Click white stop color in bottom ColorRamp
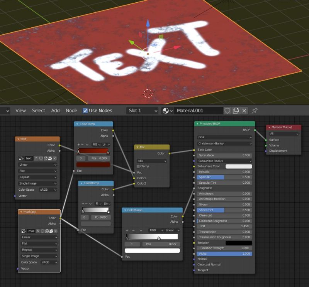 coord(152,250)
